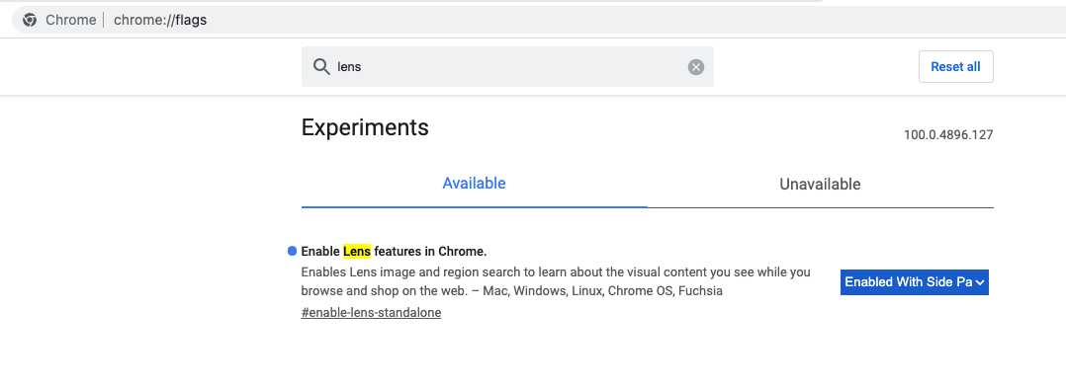Focus the search flags field containing "lens"

tap(508, 66)
